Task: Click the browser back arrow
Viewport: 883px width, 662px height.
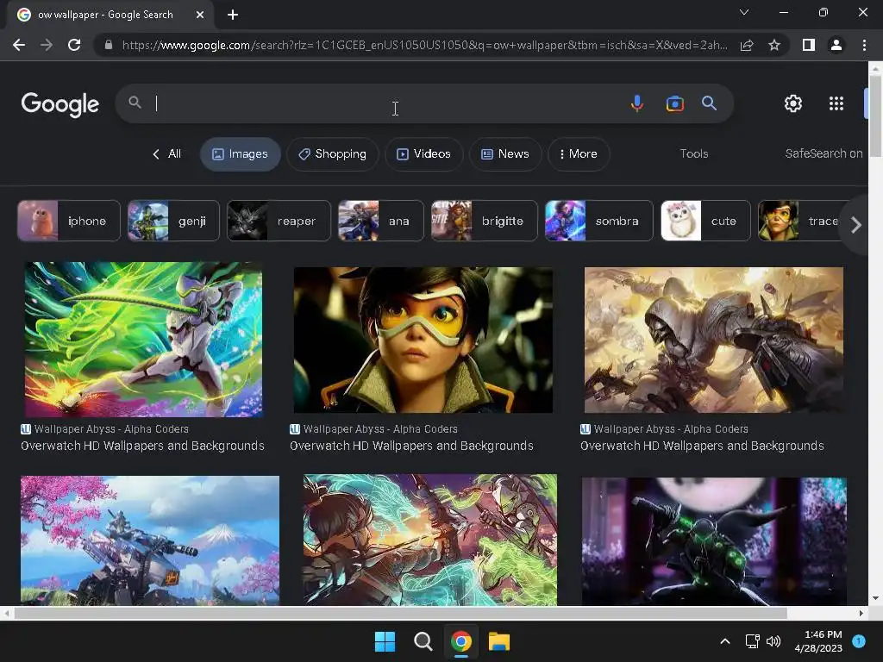Action: [19, 45]
